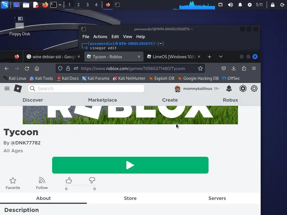This screenshot has width=287, height=215.
Task: Close the Tycoon - Roblox tab
Action: coord(139,57)
